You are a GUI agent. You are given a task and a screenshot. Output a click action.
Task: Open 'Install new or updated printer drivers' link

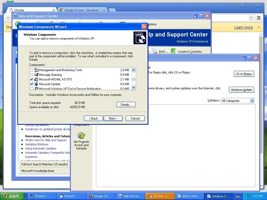click(x=47, y=129)
